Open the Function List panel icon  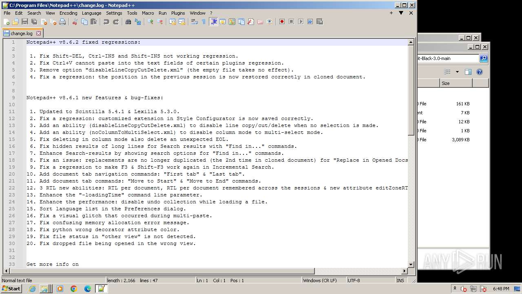pyautogui.click(x=251, y=22)
